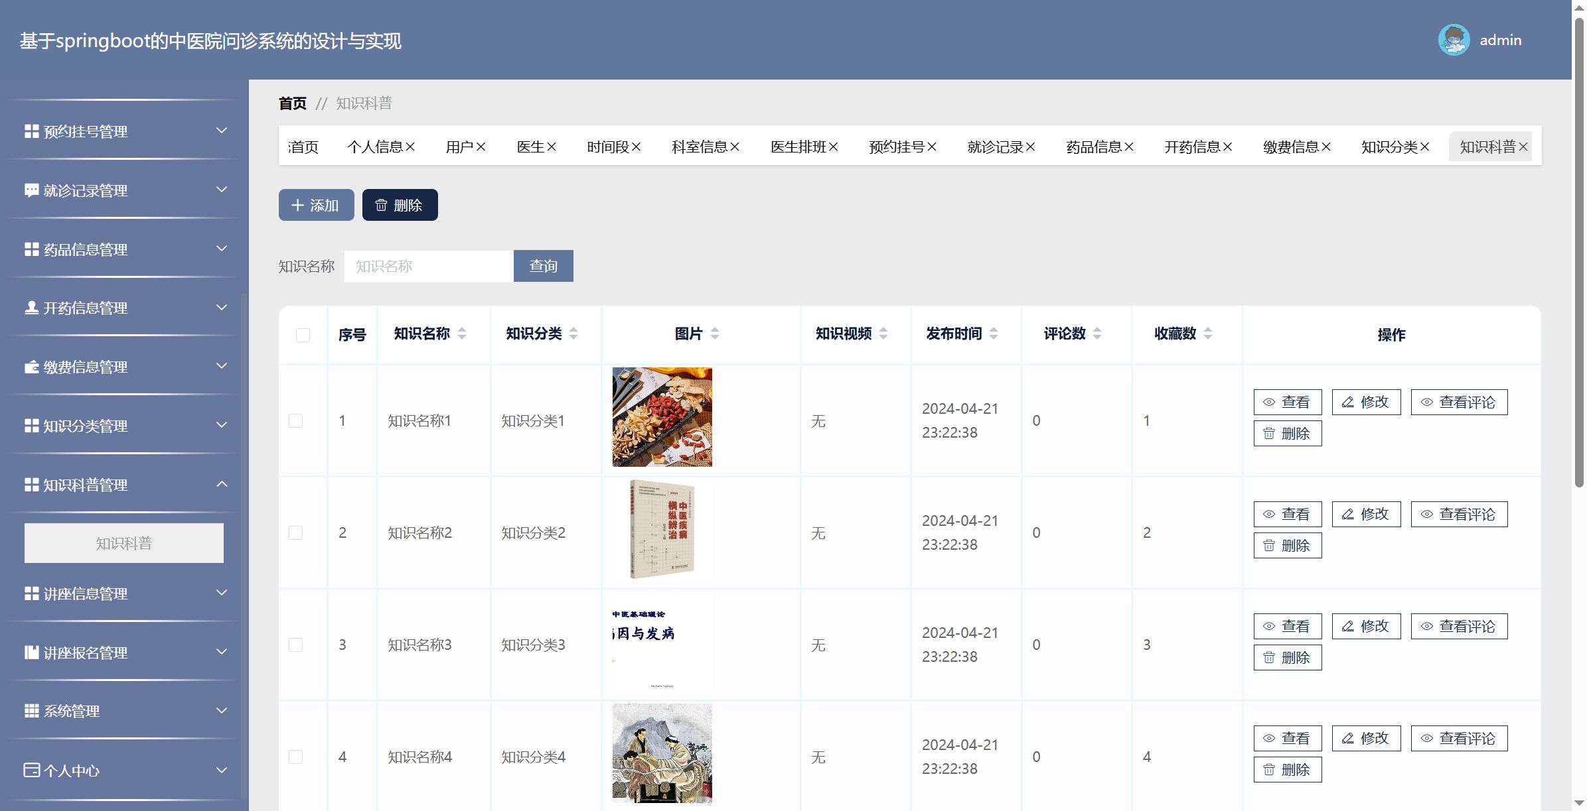Click 查看评论 for 知识名称3
1587x811 pixels.
[1459, 626]
